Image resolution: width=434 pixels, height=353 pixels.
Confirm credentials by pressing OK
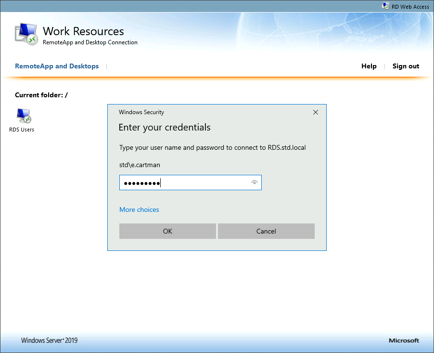167,231
